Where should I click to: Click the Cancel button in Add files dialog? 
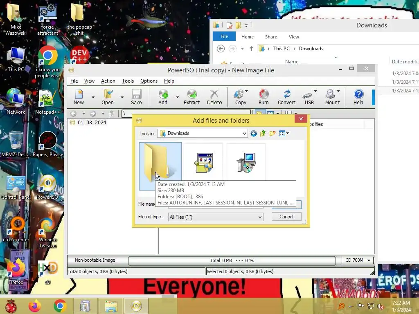pos(286,217)
